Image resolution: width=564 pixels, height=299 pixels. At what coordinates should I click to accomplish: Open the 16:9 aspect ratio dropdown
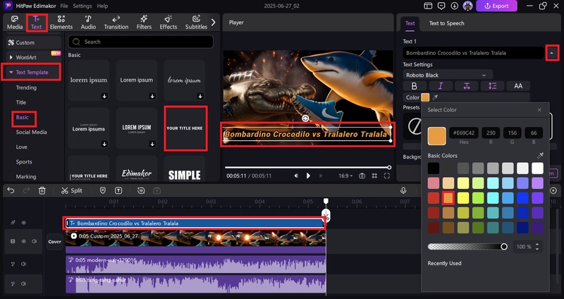pos(345,176)
